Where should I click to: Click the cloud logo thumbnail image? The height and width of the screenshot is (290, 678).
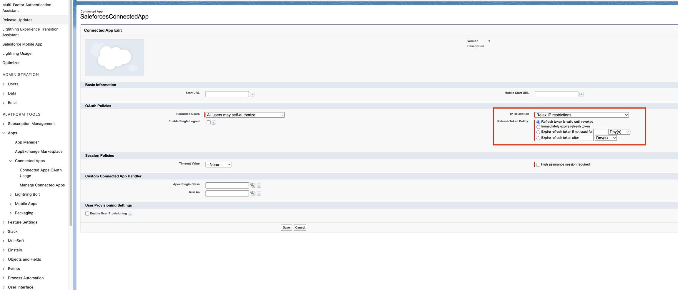point(114,58)
